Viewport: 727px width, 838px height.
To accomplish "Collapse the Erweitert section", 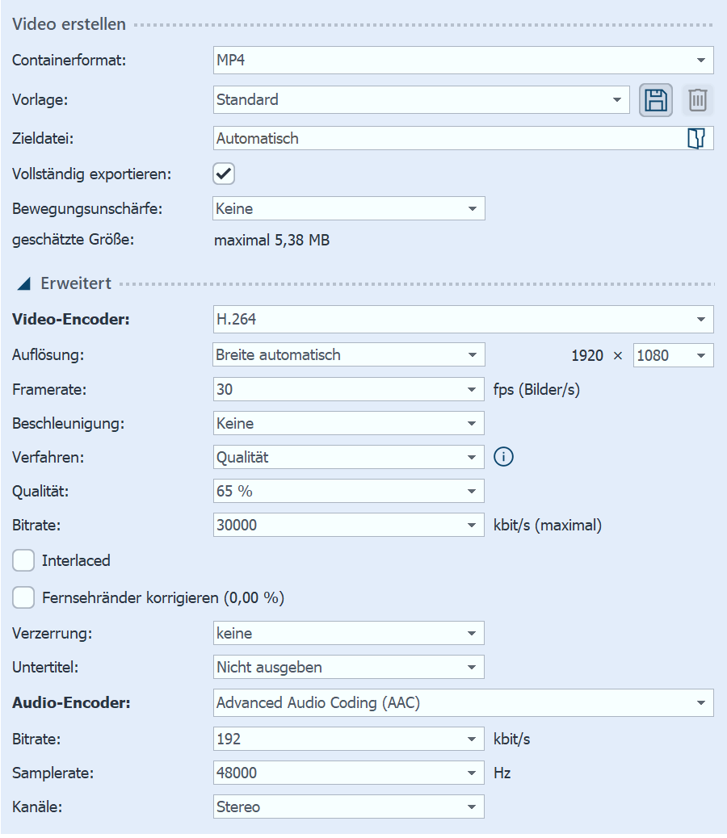I will pos(24,283).
